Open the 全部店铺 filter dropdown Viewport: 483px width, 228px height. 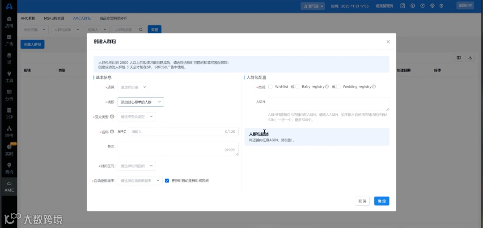tap(34, 30)
